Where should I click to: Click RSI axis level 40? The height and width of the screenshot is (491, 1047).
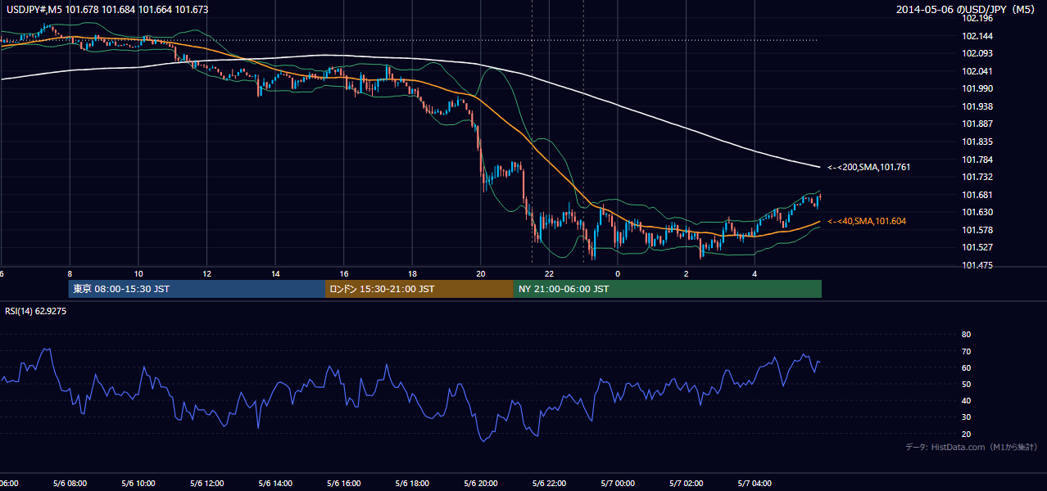(x=966, y=400)
